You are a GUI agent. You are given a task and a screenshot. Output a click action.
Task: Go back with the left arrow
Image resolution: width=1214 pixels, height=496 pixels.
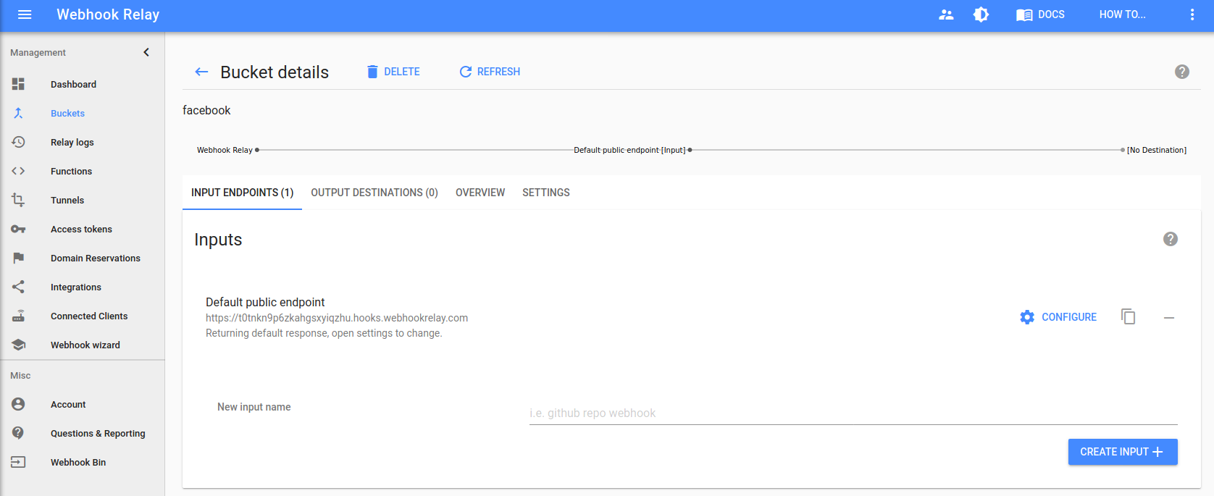(201, 72)
